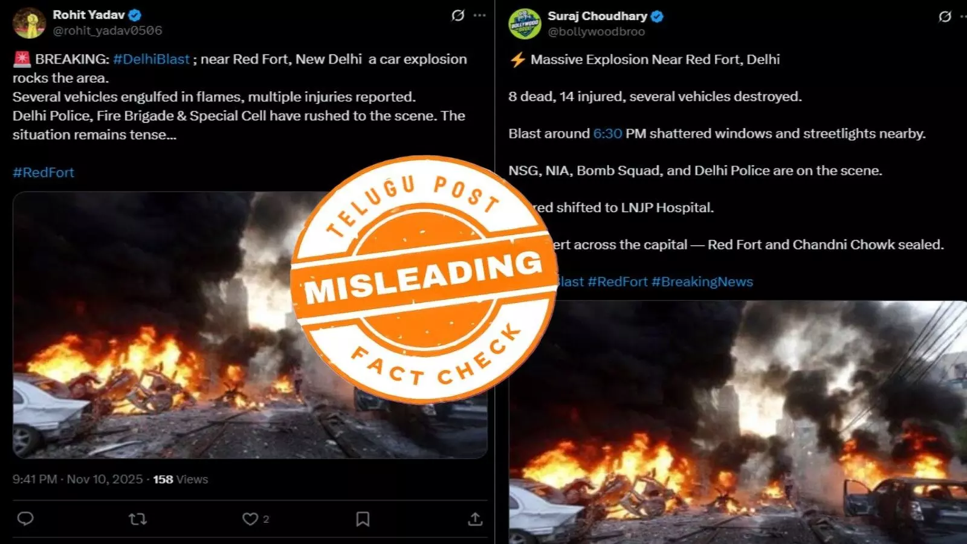Screen dimensions: 967x544
Task: Click Grok icon on Suraj Choudhary's tweet
Action: [x=945, y=17]
